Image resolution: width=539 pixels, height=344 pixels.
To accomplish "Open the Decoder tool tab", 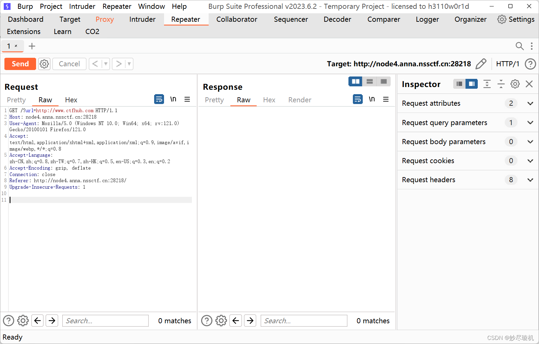I will tap(337, 19).
